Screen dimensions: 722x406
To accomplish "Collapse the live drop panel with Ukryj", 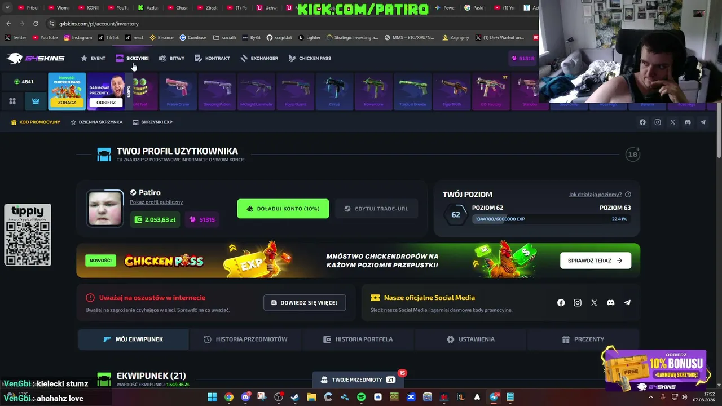I will click(129, 91).
